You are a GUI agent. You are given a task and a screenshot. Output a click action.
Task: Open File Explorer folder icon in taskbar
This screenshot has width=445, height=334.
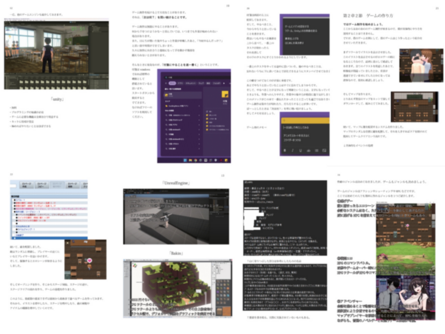click(x=190, y=160)
